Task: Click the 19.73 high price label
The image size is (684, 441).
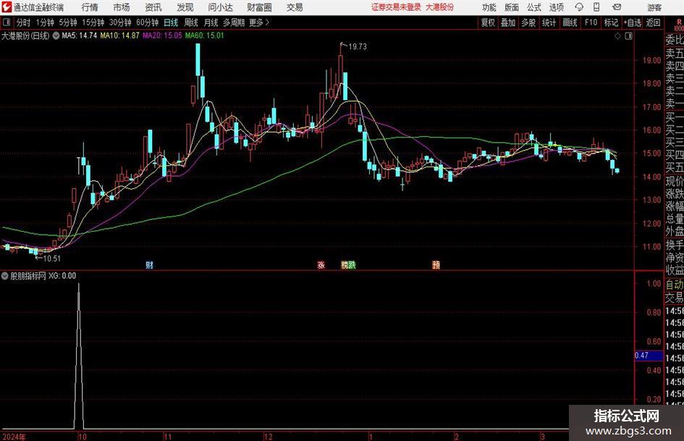Action: click(x=358, y=47)
